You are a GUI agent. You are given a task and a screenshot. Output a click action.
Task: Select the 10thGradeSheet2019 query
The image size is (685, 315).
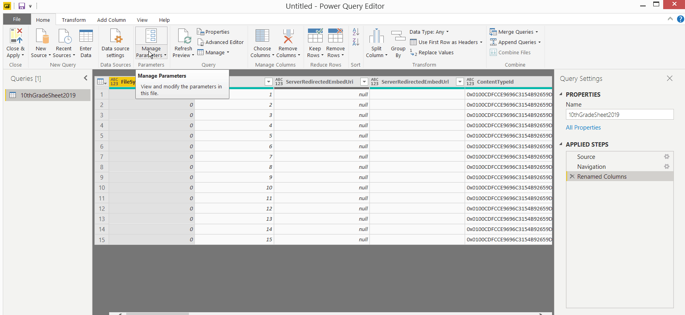click(48, 95)
